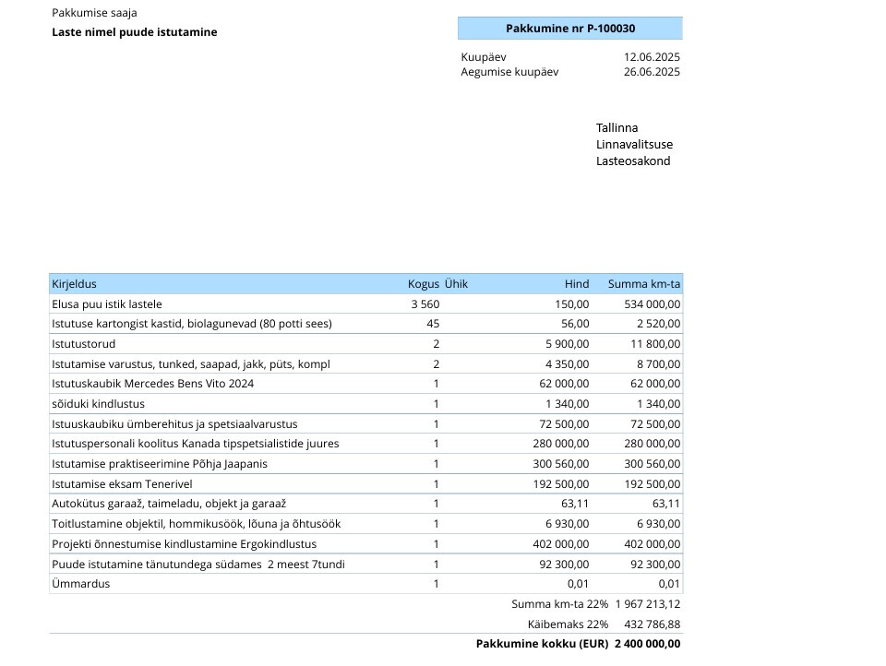This screenshot has width=886, height=666.
Task: Click the 'sõiduki kindlustus' row description
Action: click(98, 404)
